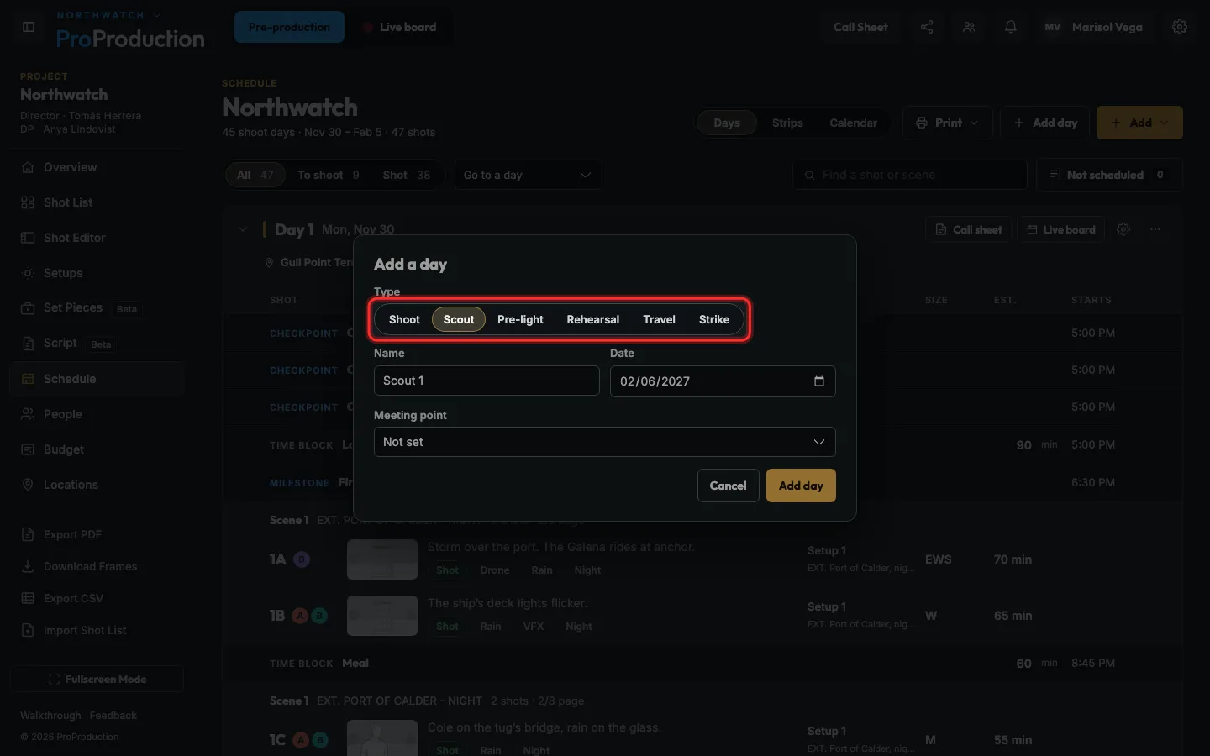Switch to Pre-production mode
The width and height of the screenshot is (1210, 756).
(x=289, y=27)
